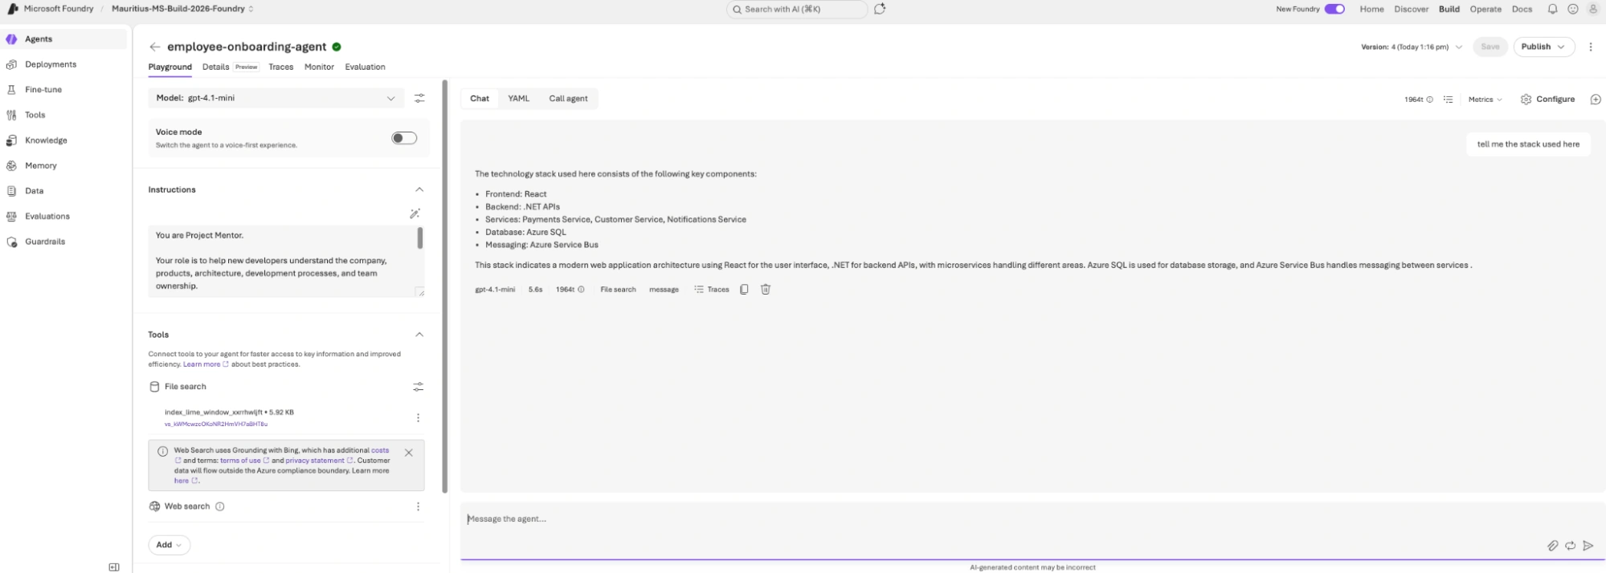Switch to the Monitor tab

(x=319, y=67)
